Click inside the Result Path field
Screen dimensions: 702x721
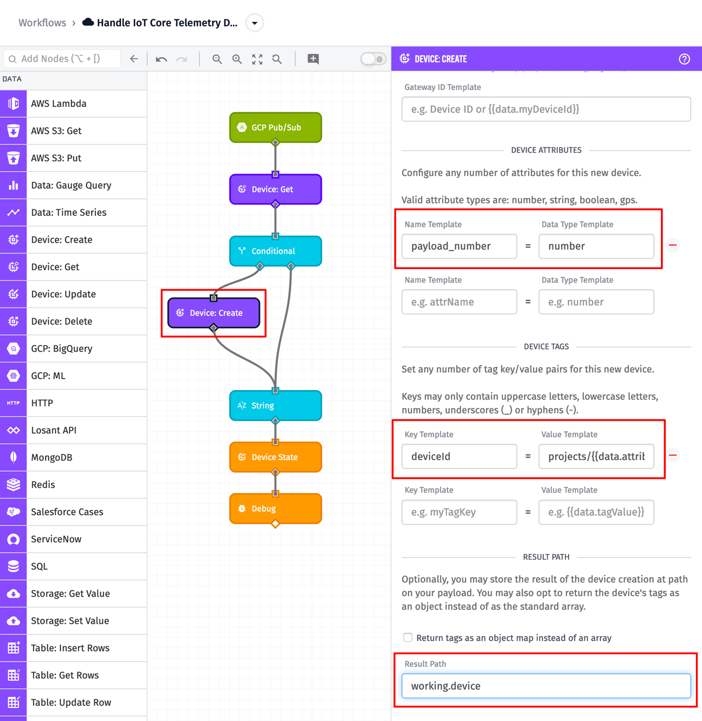point(546,685)
